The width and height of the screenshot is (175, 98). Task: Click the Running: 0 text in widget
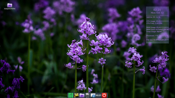coord(164,36)
